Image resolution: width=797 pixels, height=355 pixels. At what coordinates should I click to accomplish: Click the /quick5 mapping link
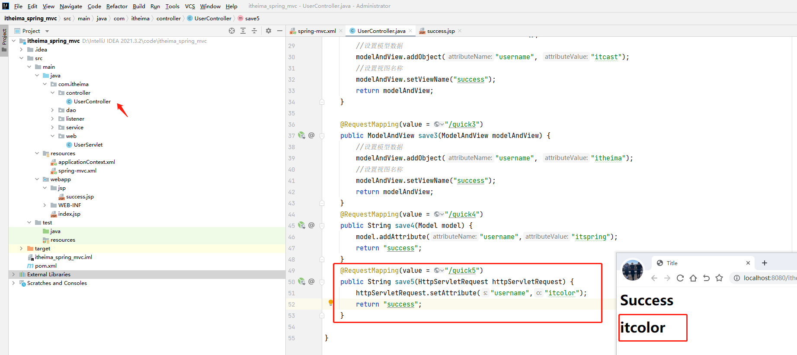pyautogui.click(x=462, y=270)
